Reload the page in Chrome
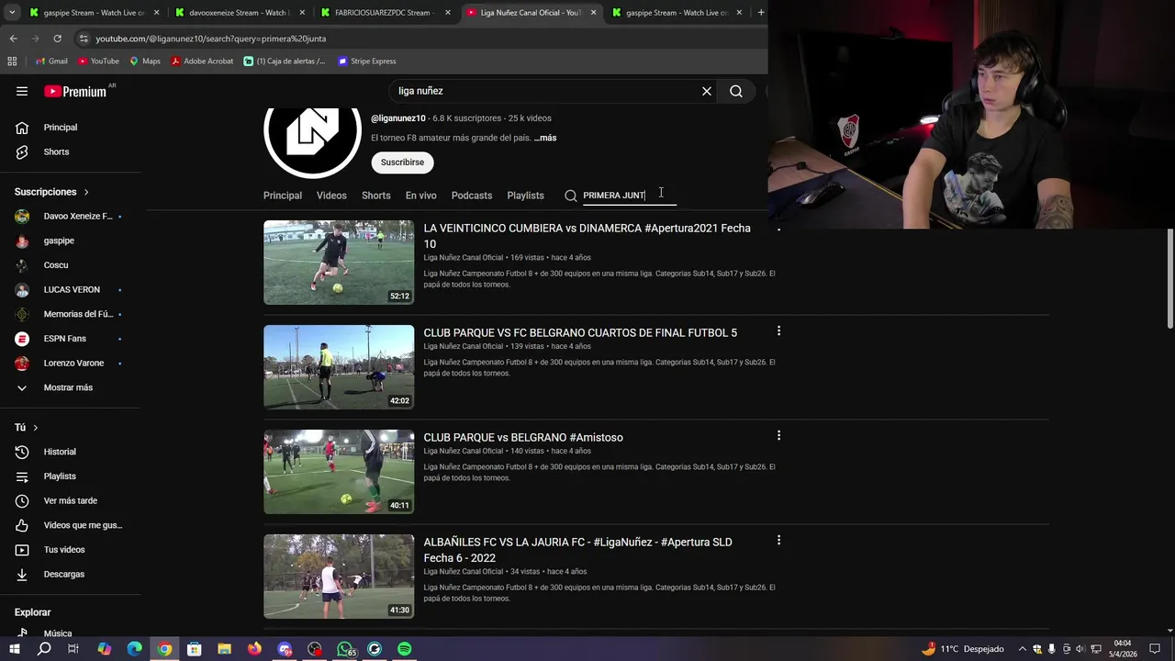The image size is (1175, 661). tap(57, 39)
